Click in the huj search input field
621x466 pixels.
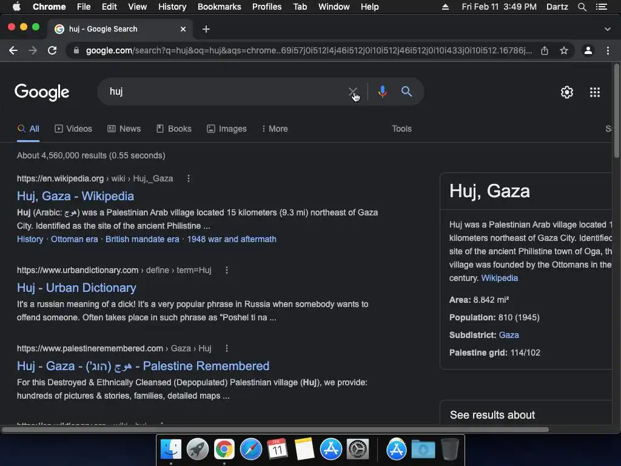point(226,92)
